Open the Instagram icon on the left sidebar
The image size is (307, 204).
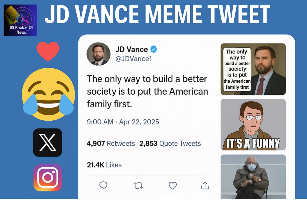click(x=48, y=177)
